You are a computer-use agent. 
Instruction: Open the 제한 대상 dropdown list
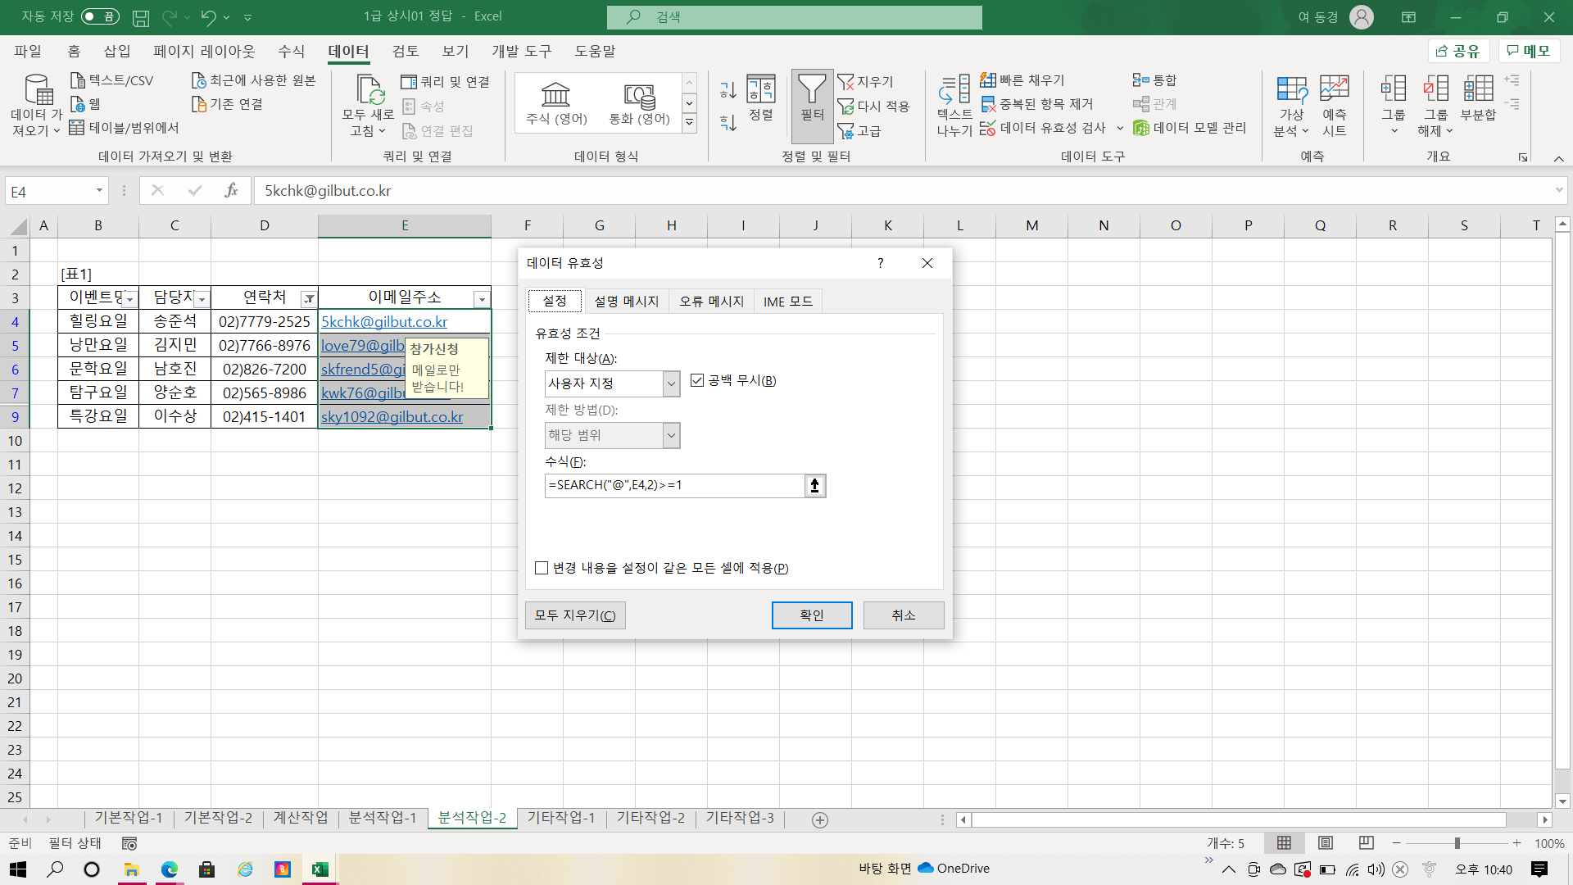pos(671,383)
